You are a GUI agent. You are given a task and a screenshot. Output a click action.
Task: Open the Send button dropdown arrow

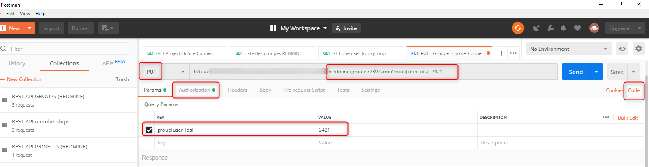point(596,72)
